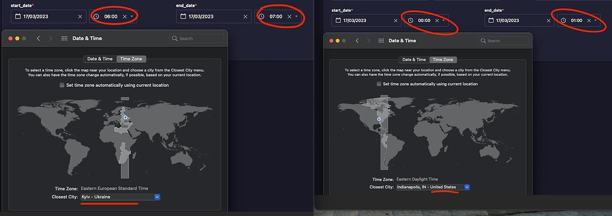This screenshot has width=612, height=216.
Task: Clear the 00:00 start time value
Action: click(x=437, y=21)
